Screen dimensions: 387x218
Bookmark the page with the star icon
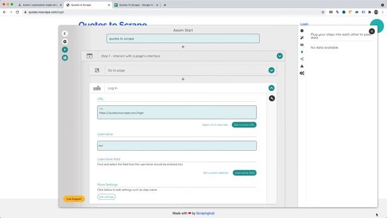click(323, 12)
